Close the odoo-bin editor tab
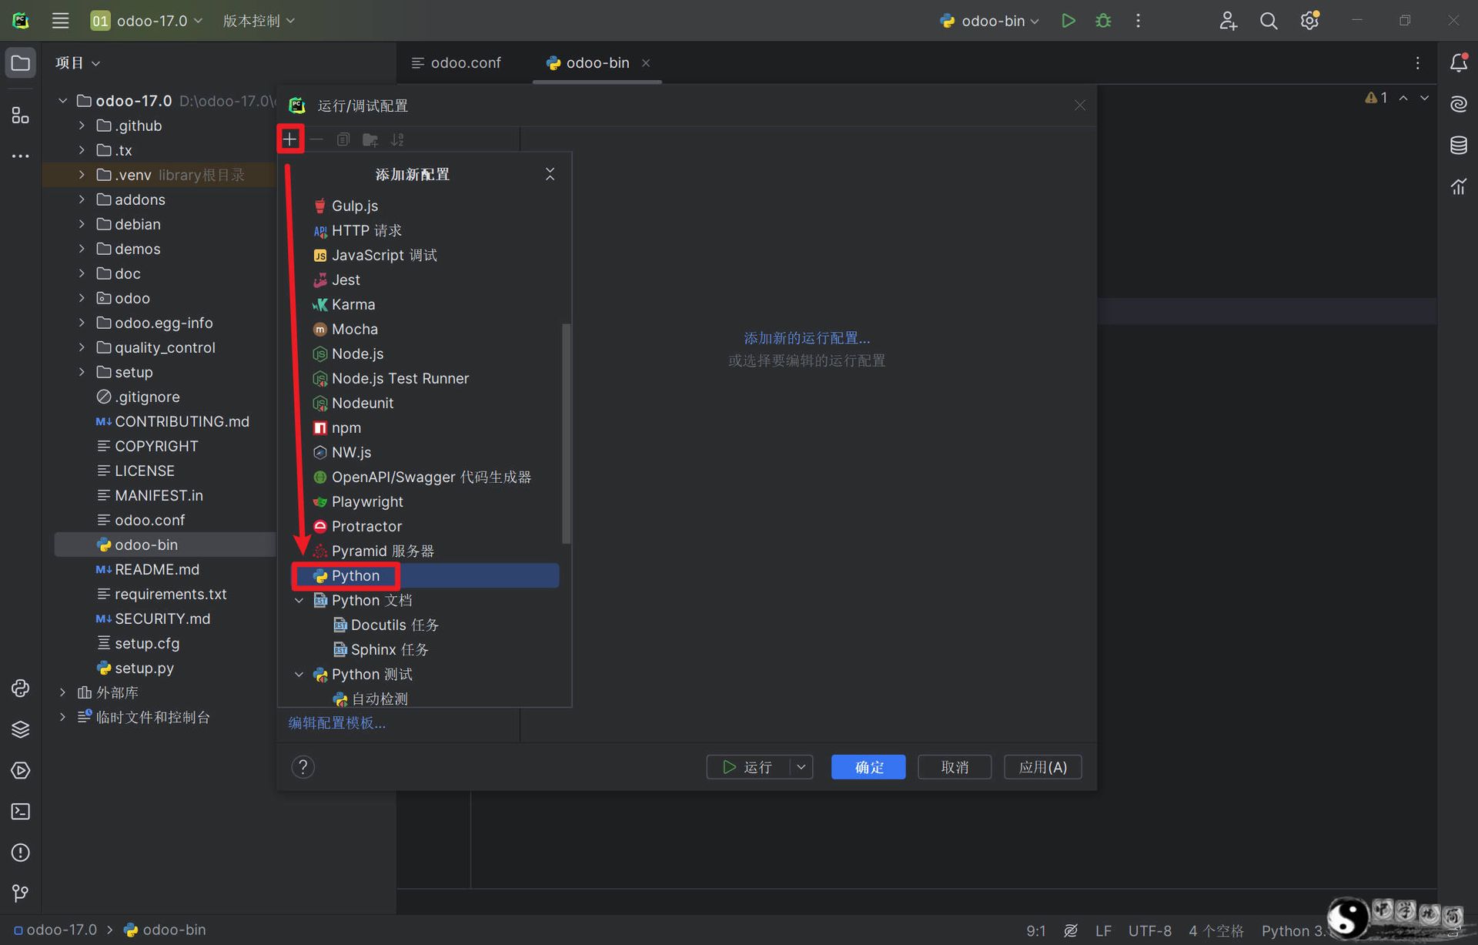Screen dimensions: 1478x945 (x=646, y=63)
